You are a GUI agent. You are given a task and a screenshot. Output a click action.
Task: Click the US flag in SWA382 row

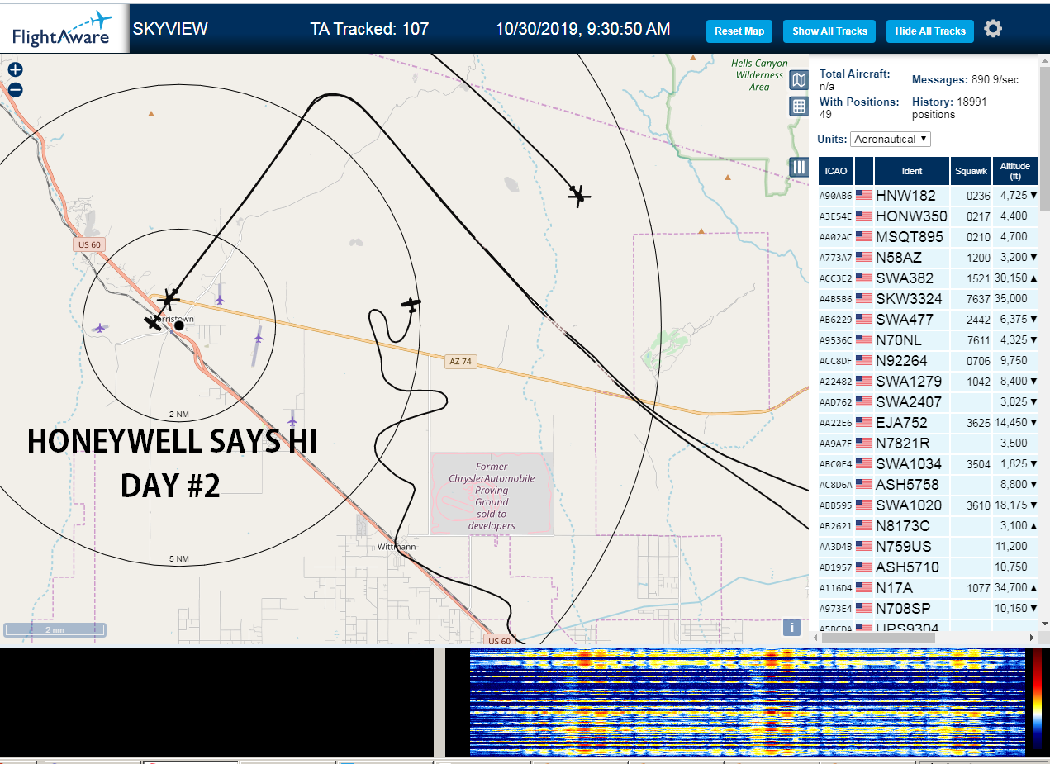click(x=864, y=278)
